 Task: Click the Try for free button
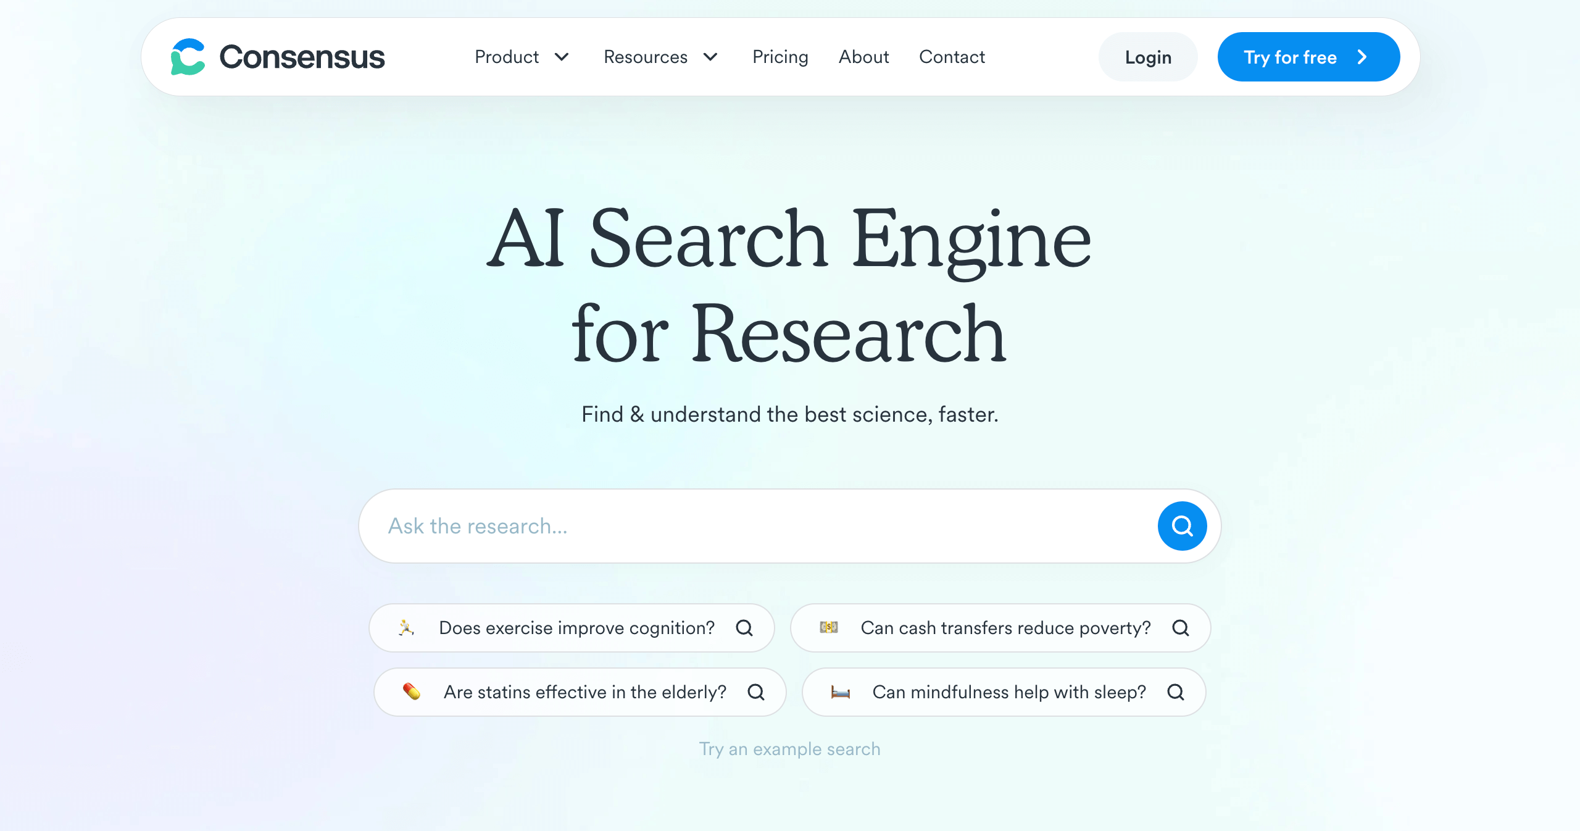click(x=1308, y=56)
